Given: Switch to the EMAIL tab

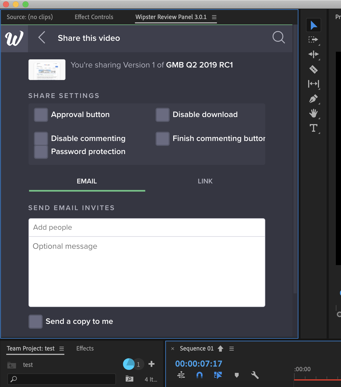Looking at the screenshot, I should (87, 182).
